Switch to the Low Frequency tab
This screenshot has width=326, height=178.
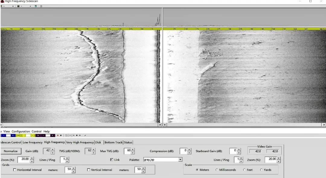pyautogui.click(x=33, y=142)
